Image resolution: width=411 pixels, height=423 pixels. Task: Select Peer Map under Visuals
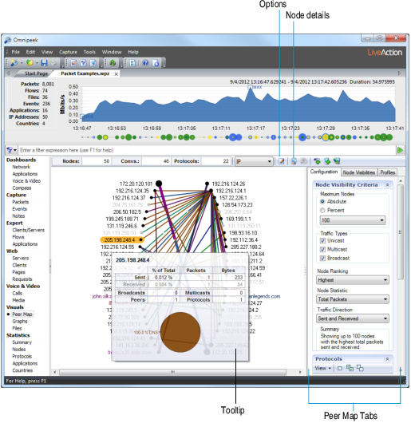22,314
